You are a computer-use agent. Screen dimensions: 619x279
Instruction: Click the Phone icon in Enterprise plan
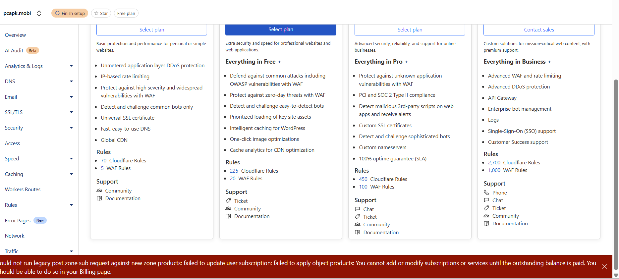click(486, 193)
